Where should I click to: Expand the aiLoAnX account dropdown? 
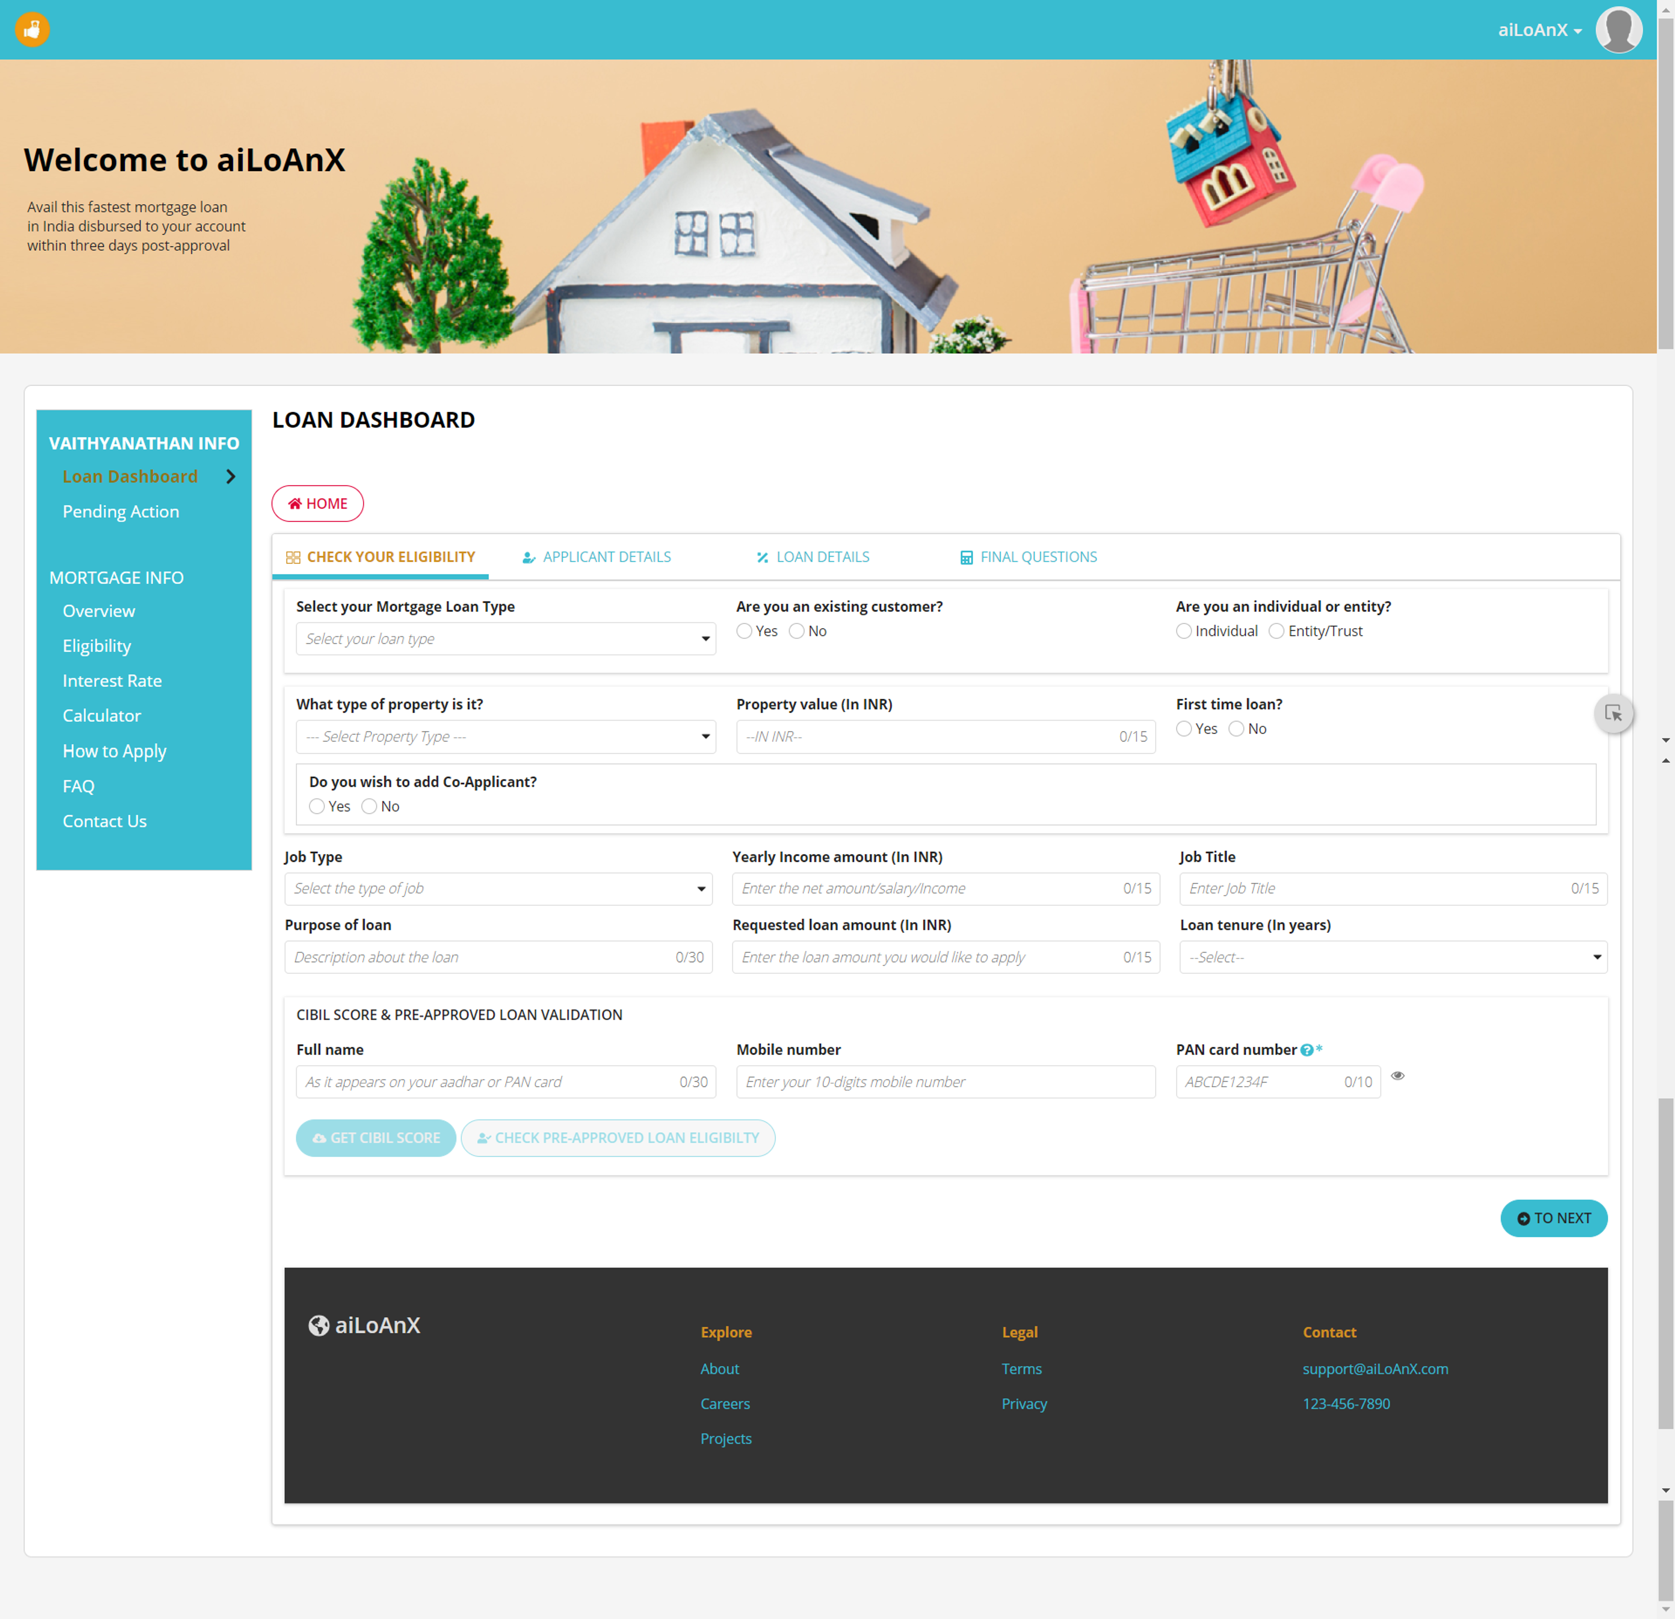pyautogui.click(x=1540, y=30)
